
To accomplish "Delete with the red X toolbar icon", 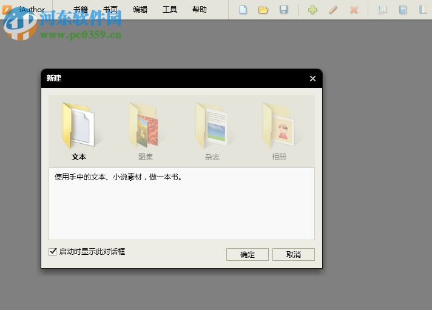I will (x=354, y=10).
